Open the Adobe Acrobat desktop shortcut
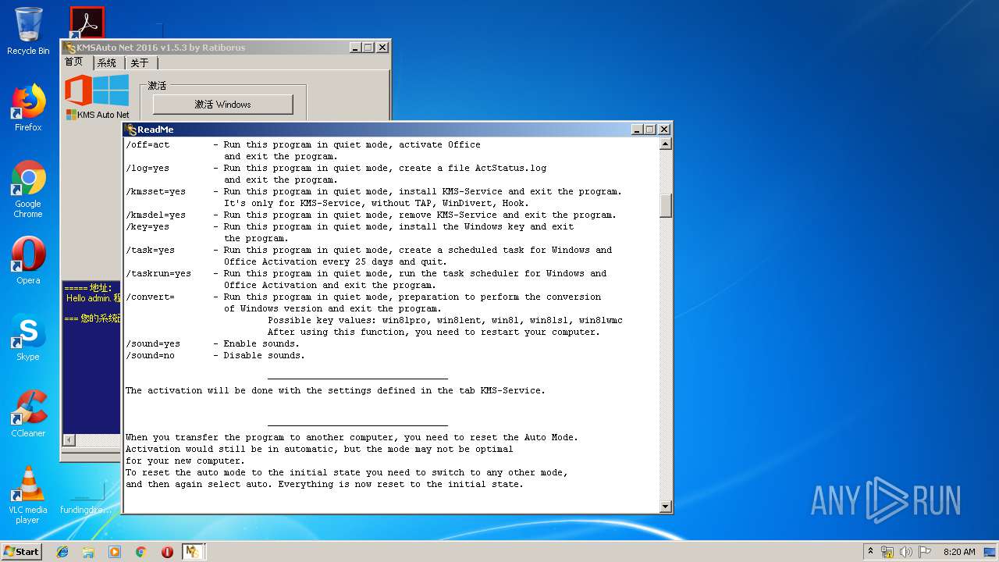The height and width of the screenshot is (562, 999). click(87, 23)
